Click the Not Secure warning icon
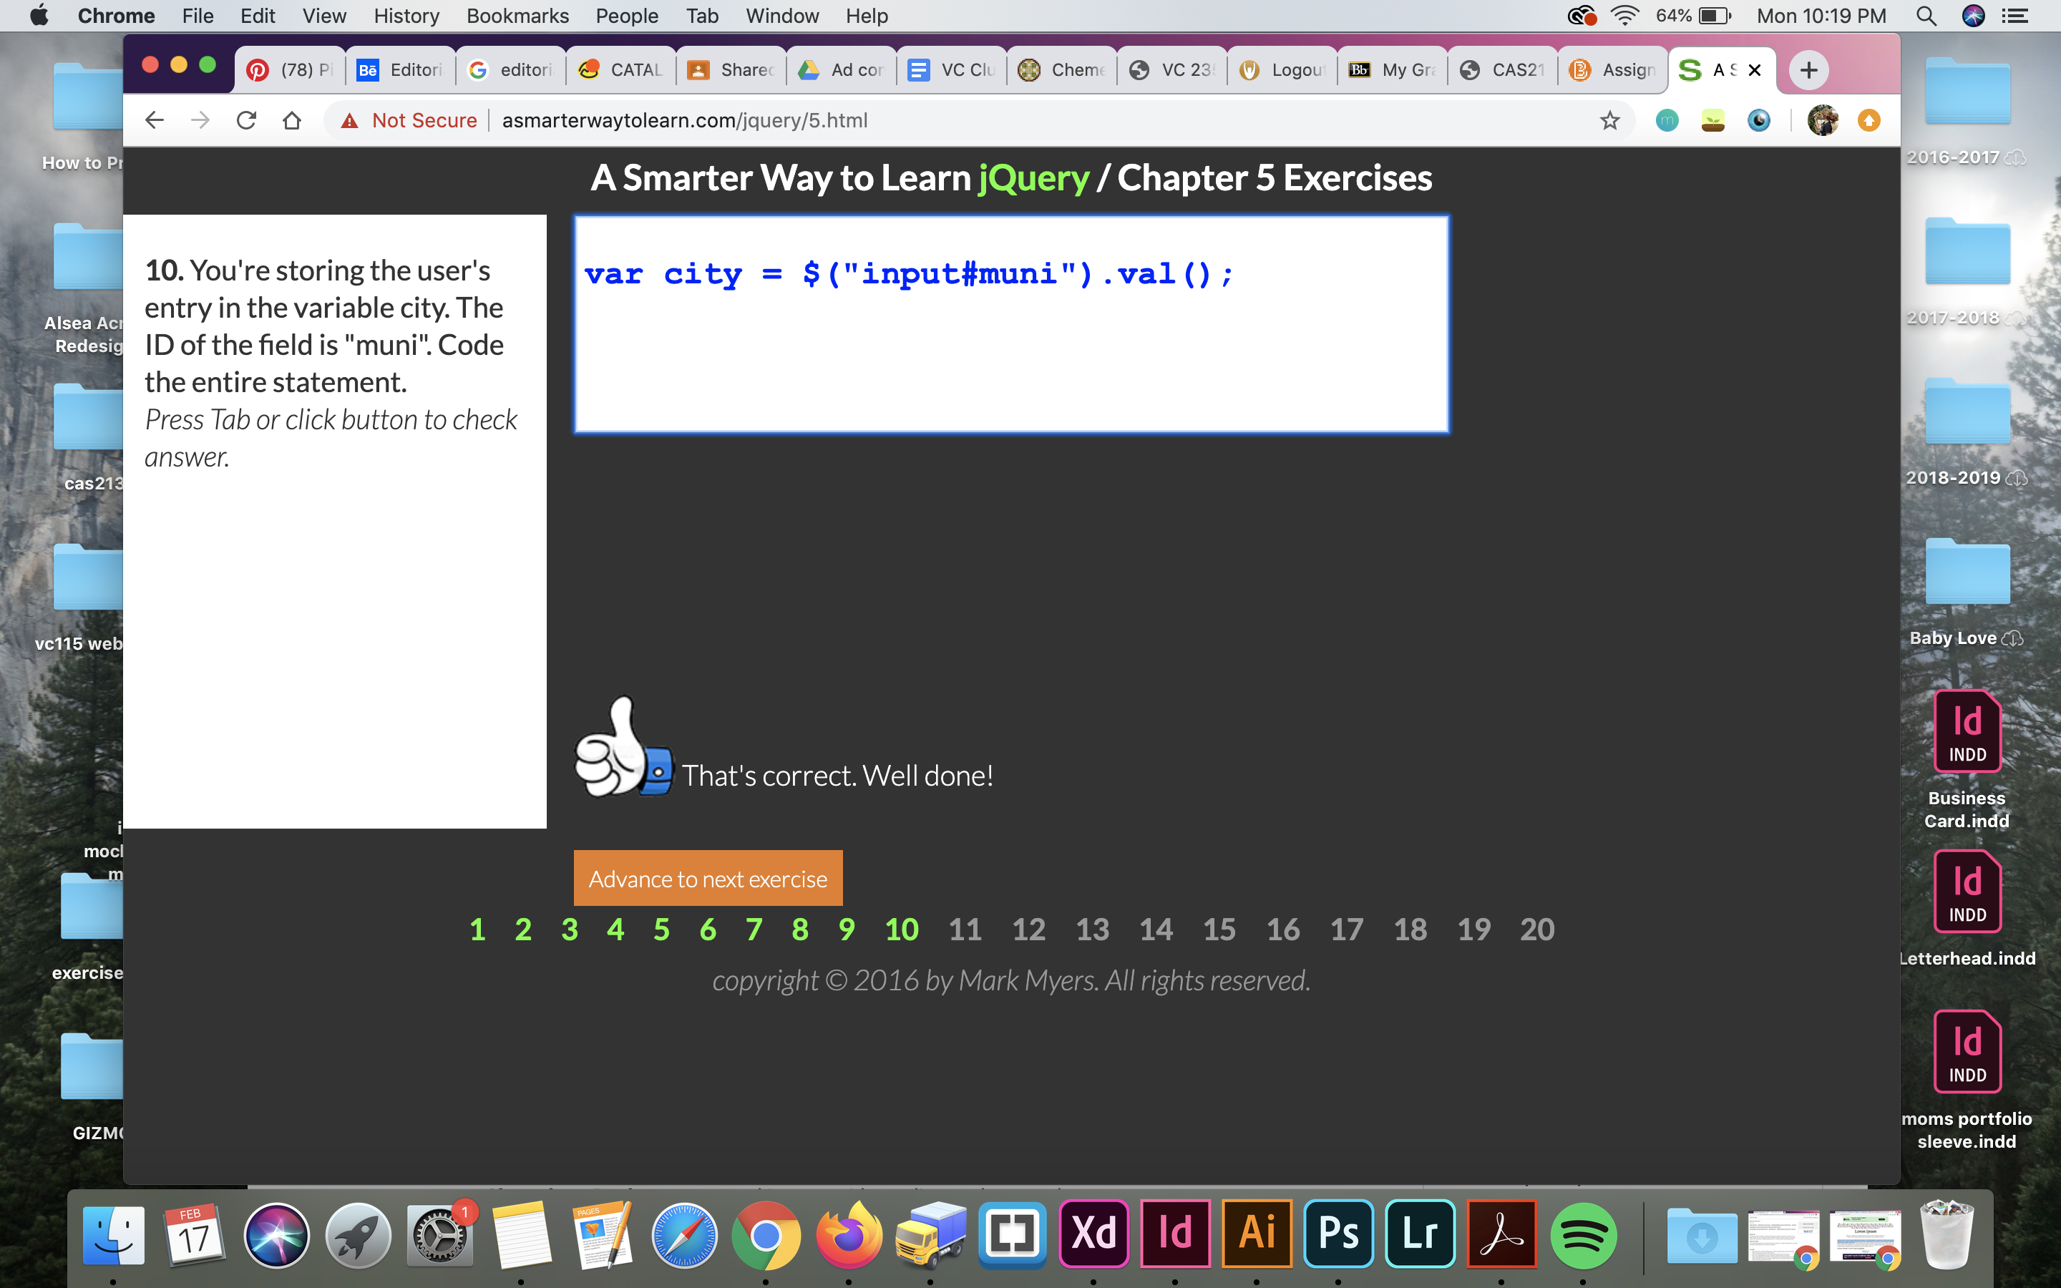Image resolution: width=2061 pixels, height=1288 pixels. [349, 121]
